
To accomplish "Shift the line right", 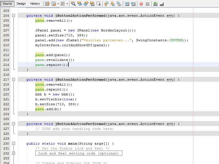I will (133, 4).
